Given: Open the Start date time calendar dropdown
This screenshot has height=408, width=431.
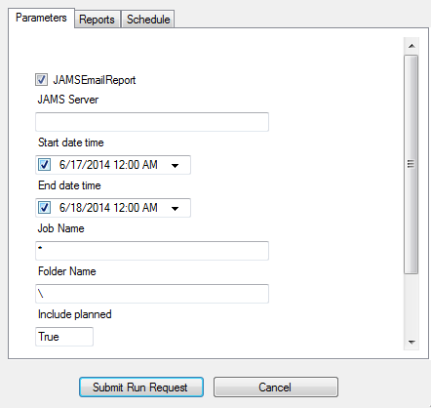Looking at the screenshot, I should pyautogui.click(x=175, y=165).
